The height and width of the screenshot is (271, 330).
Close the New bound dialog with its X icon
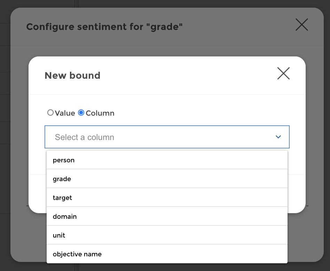[283, 73]
